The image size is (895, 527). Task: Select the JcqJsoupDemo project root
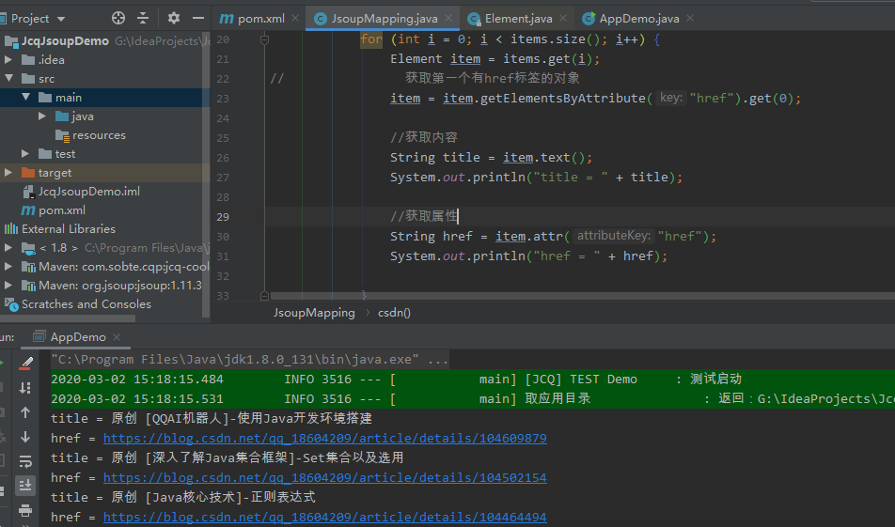[65, 41]
